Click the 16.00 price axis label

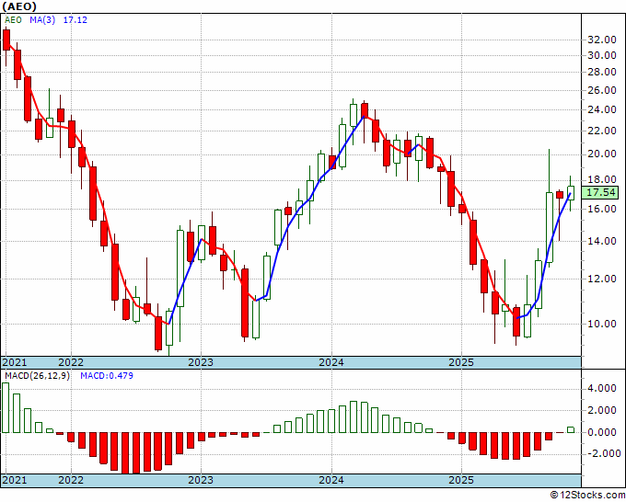pyautogui.click(x=602, y=209)
